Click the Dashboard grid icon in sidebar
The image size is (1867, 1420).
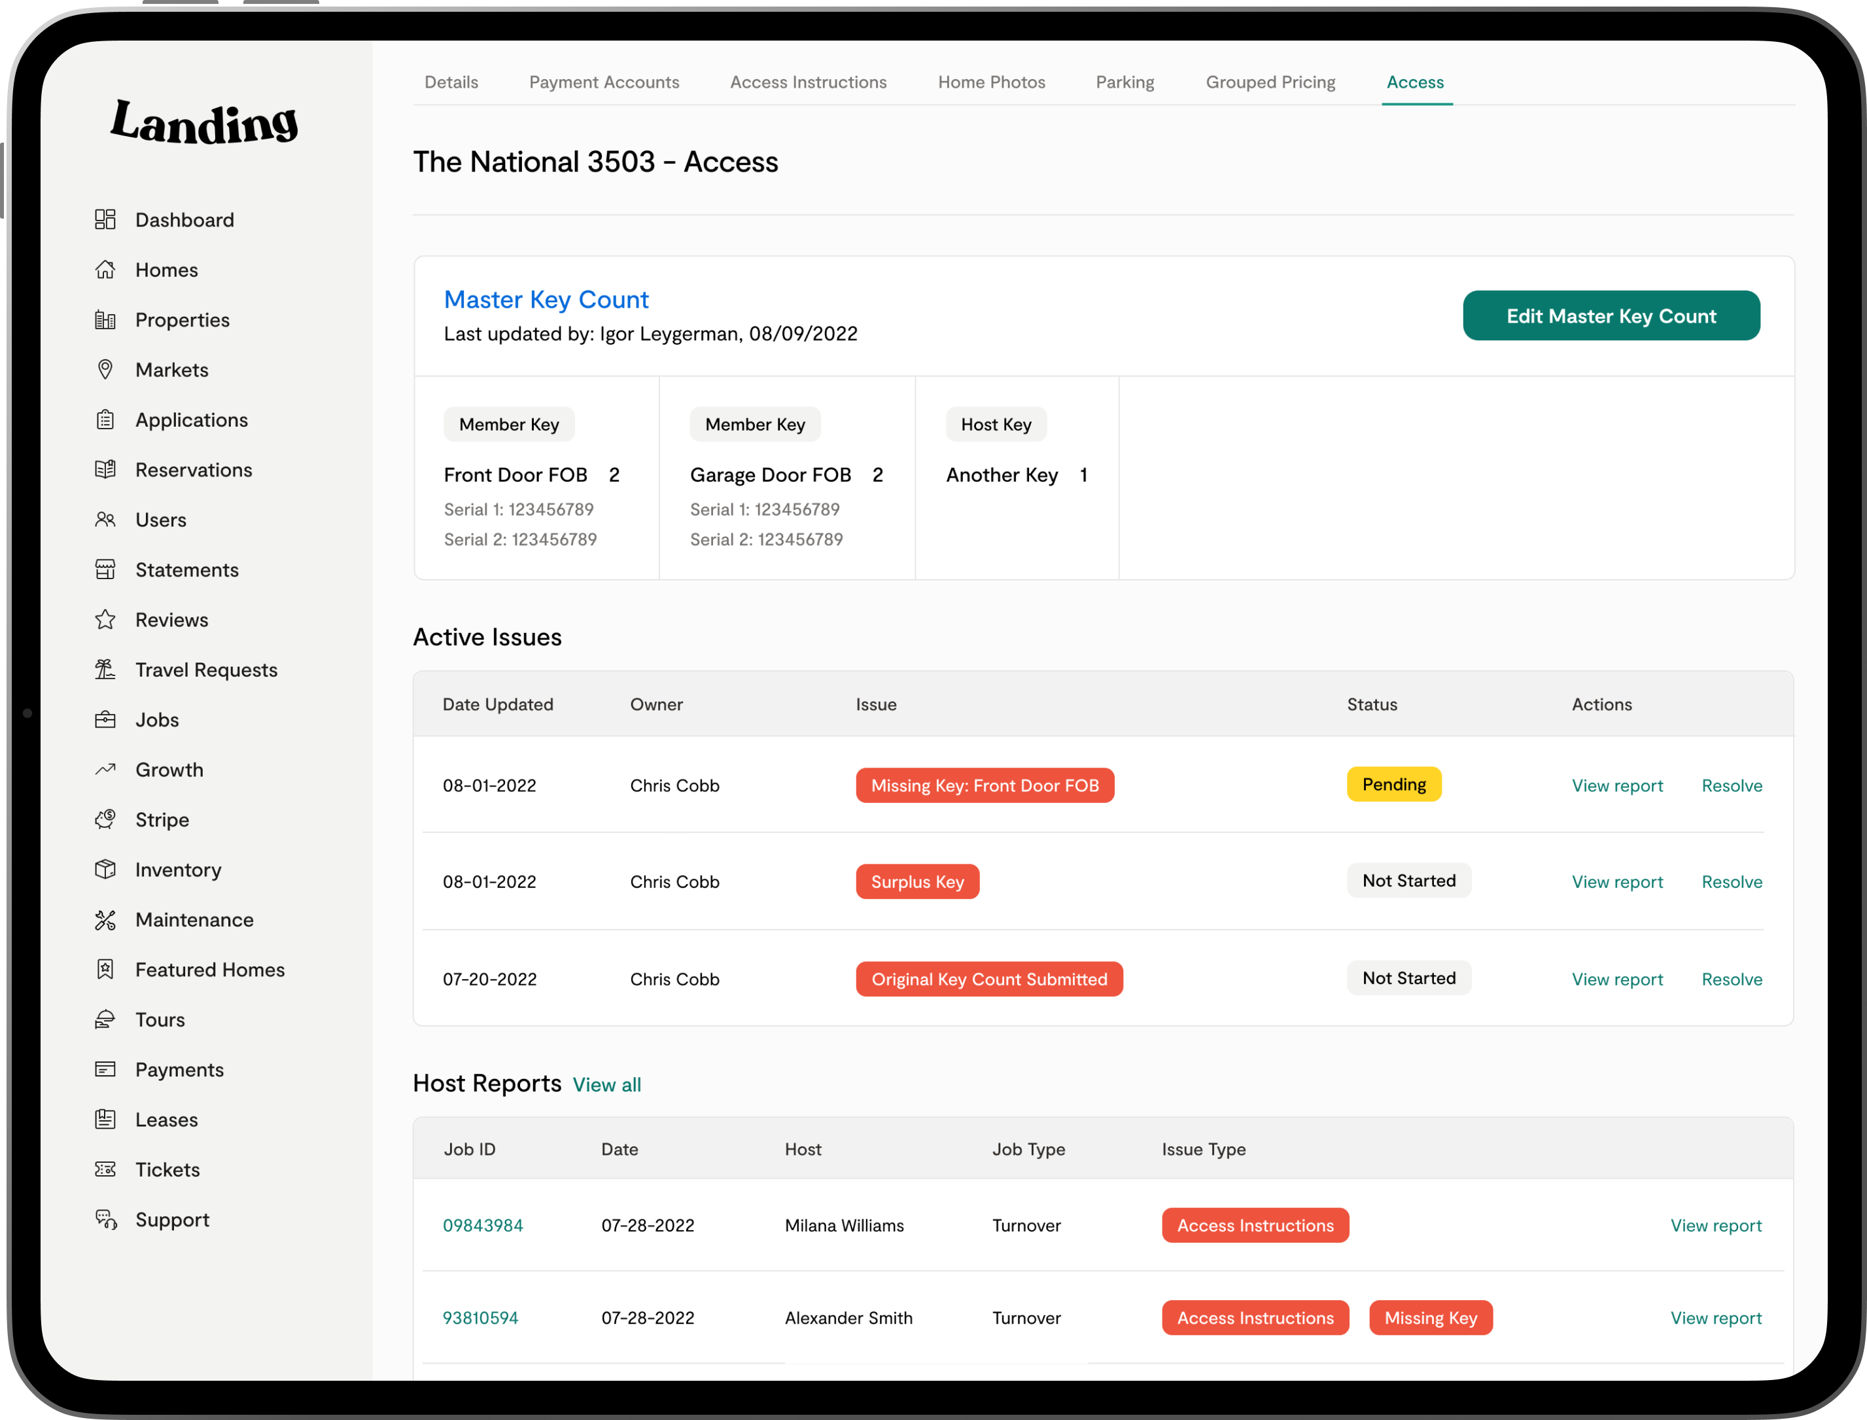pos(105,220)
